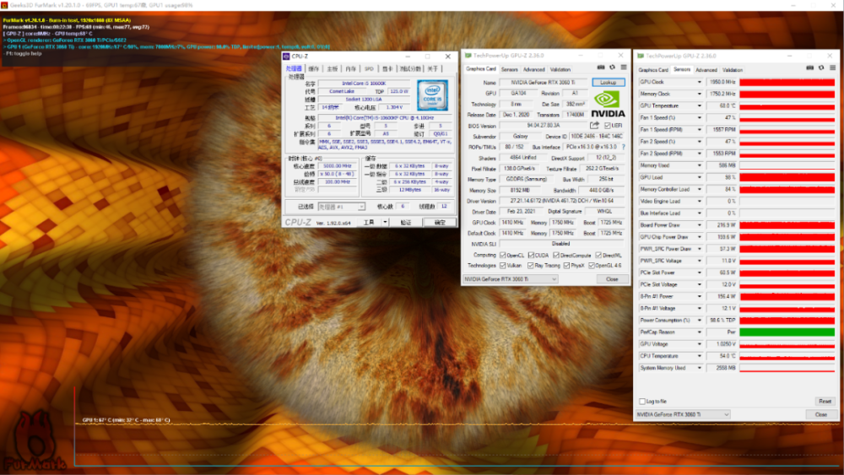Open Sensors tab in GPU-Z Graphics Card window
The width and height of the screenshot is (844, 475).
[x=509, y=69]
